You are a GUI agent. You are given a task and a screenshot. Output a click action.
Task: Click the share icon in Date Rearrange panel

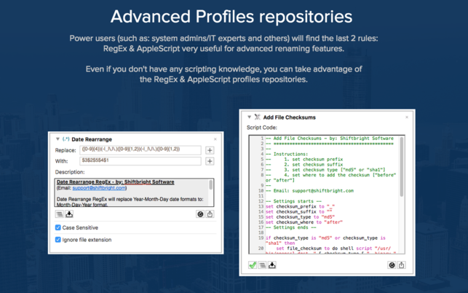click(x=210, y=214)
